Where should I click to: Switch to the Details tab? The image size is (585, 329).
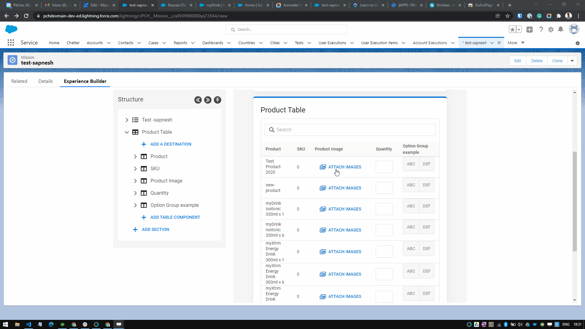pyautogui.click(x=45, y=81)
